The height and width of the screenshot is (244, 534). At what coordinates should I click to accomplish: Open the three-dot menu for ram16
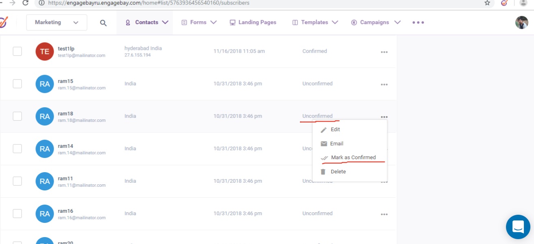(x=384, y=214)
